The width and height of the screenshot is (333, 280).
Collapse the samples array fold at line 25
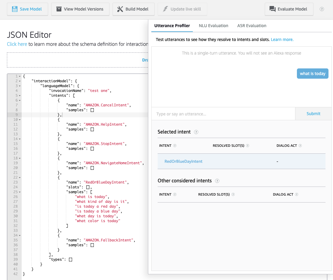point(20,192)
